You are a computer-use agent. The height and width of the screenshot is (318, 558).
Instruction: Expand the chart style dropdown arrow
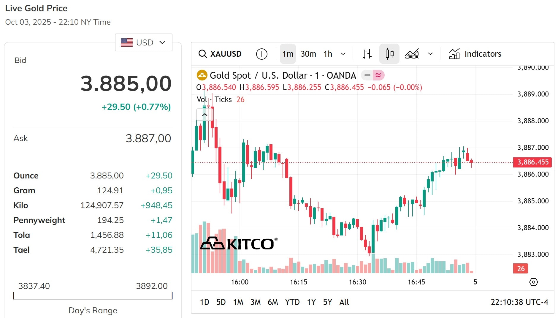tap(430, 54)
